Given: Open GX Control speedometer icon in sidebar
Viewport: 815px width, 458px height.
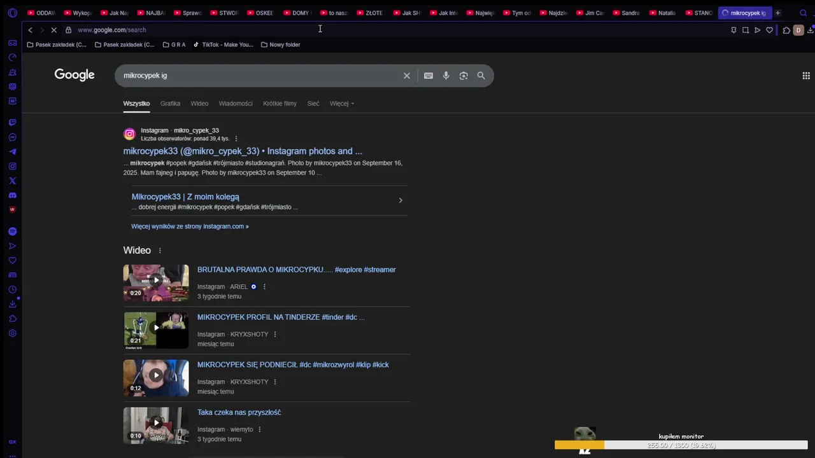Looking at the screenshot, I should click(x=12, y=57).
